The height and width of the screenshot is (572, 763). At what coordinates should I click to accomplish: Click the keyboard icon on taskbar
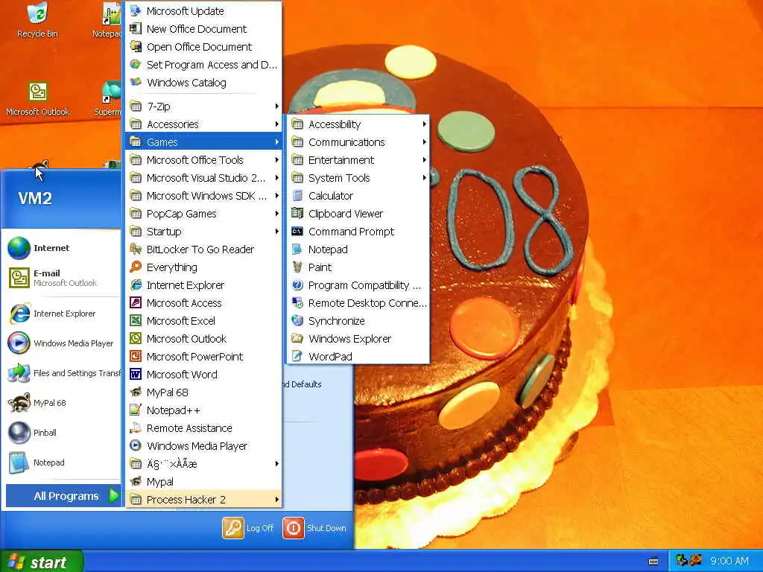pyautogui.click(x=654, y=562)
